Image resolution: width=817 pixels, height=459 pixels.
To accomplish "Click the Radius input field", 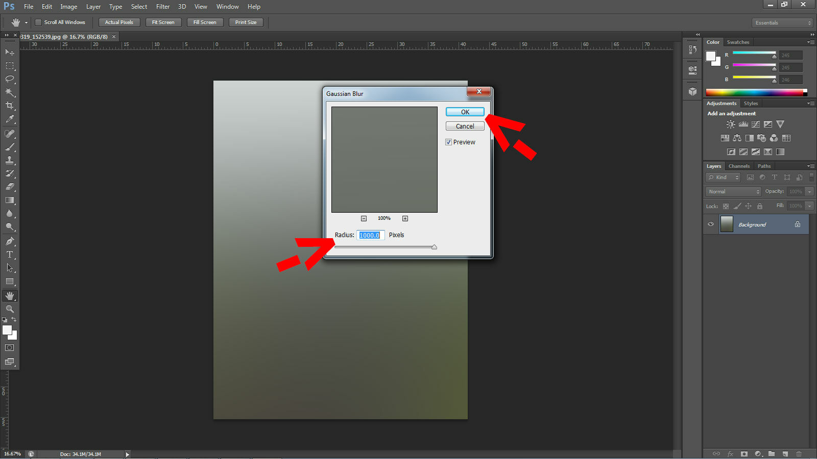I will coord(370,235).
